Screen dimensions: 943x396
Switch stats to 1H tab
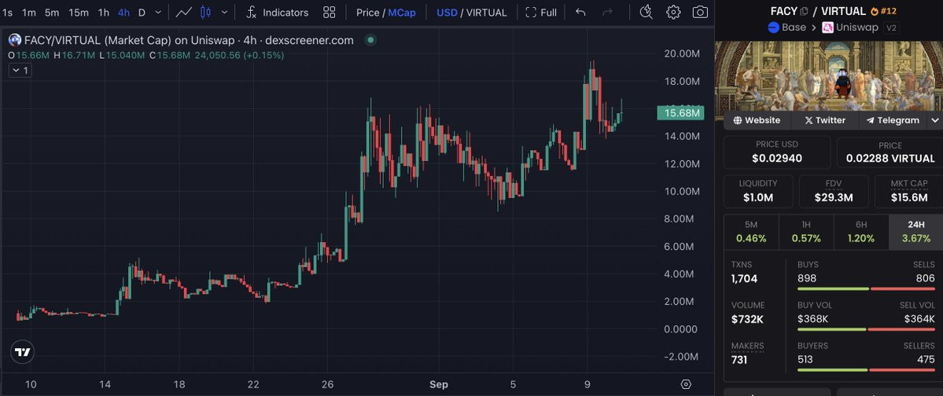coord(806,232)
